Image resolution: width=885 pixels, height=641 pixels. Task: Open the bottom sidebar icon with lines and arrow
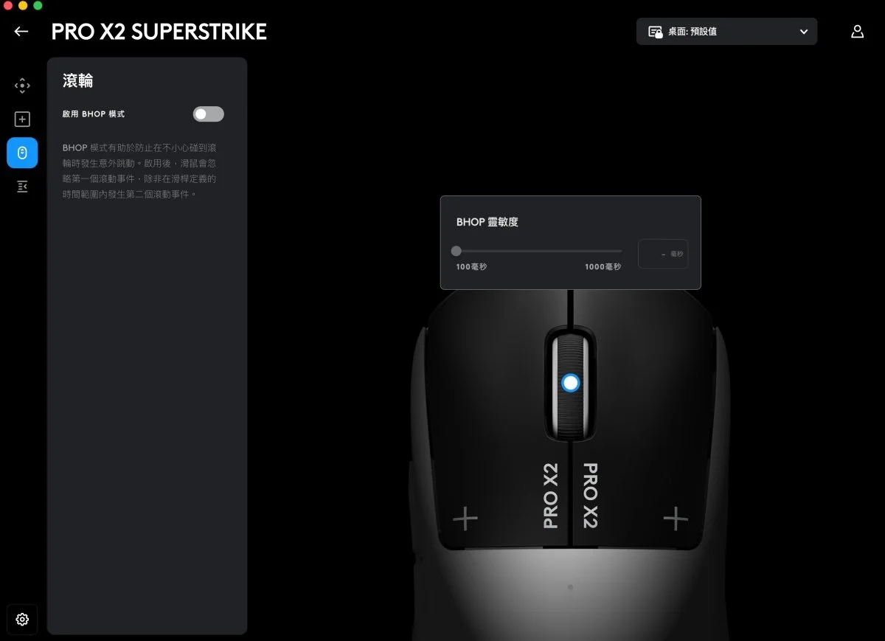22,187
